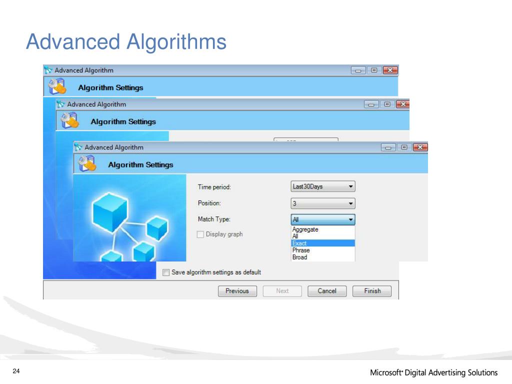Click Microsoft Digital Advertising Solutions footer text
This screenshot has height=384, width=512.
433,372
